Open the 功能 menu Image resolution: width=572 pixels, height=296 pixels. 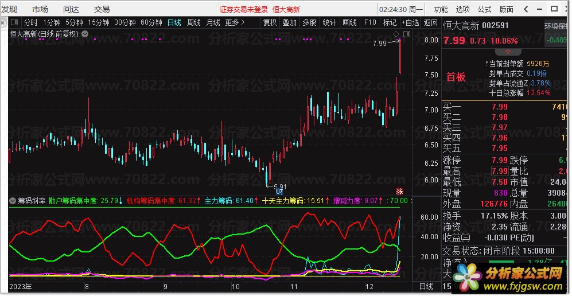(441, 9)
